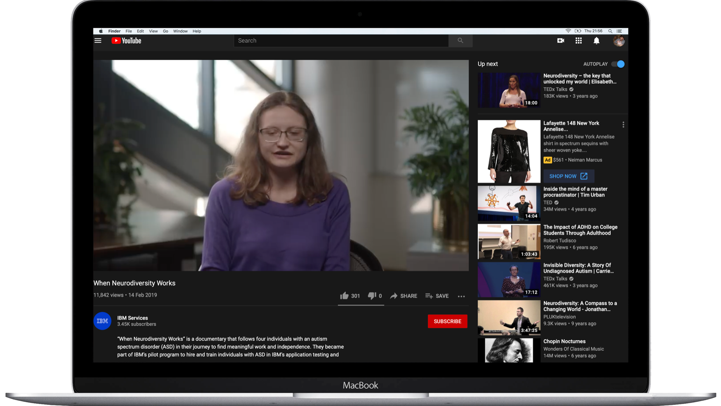Like the video with thumbs up
The width and height of the screenshot is (721, 406).
[x=344, y=296]
